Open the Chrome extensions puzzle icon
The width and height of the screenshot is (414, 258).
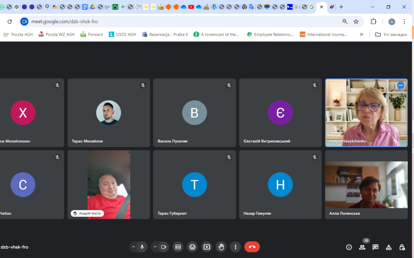pyautogui.click(x=373, y=22)
